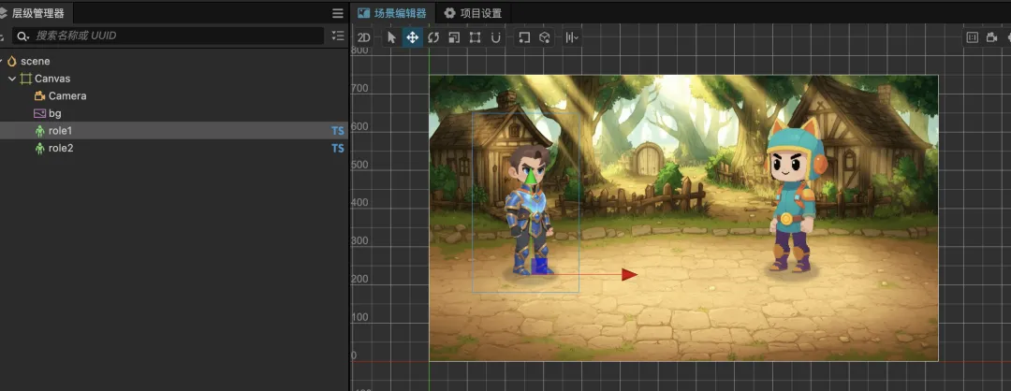Click the green figure icon of role1
Image resolution: width=1011 pixels, height=391 pixels.
(x=40, y=131)
